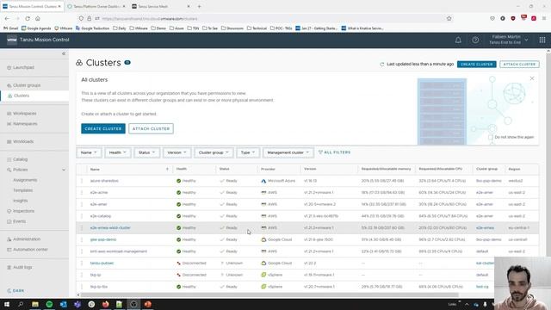
Task: Check Do not show this again
Action: 491,137
